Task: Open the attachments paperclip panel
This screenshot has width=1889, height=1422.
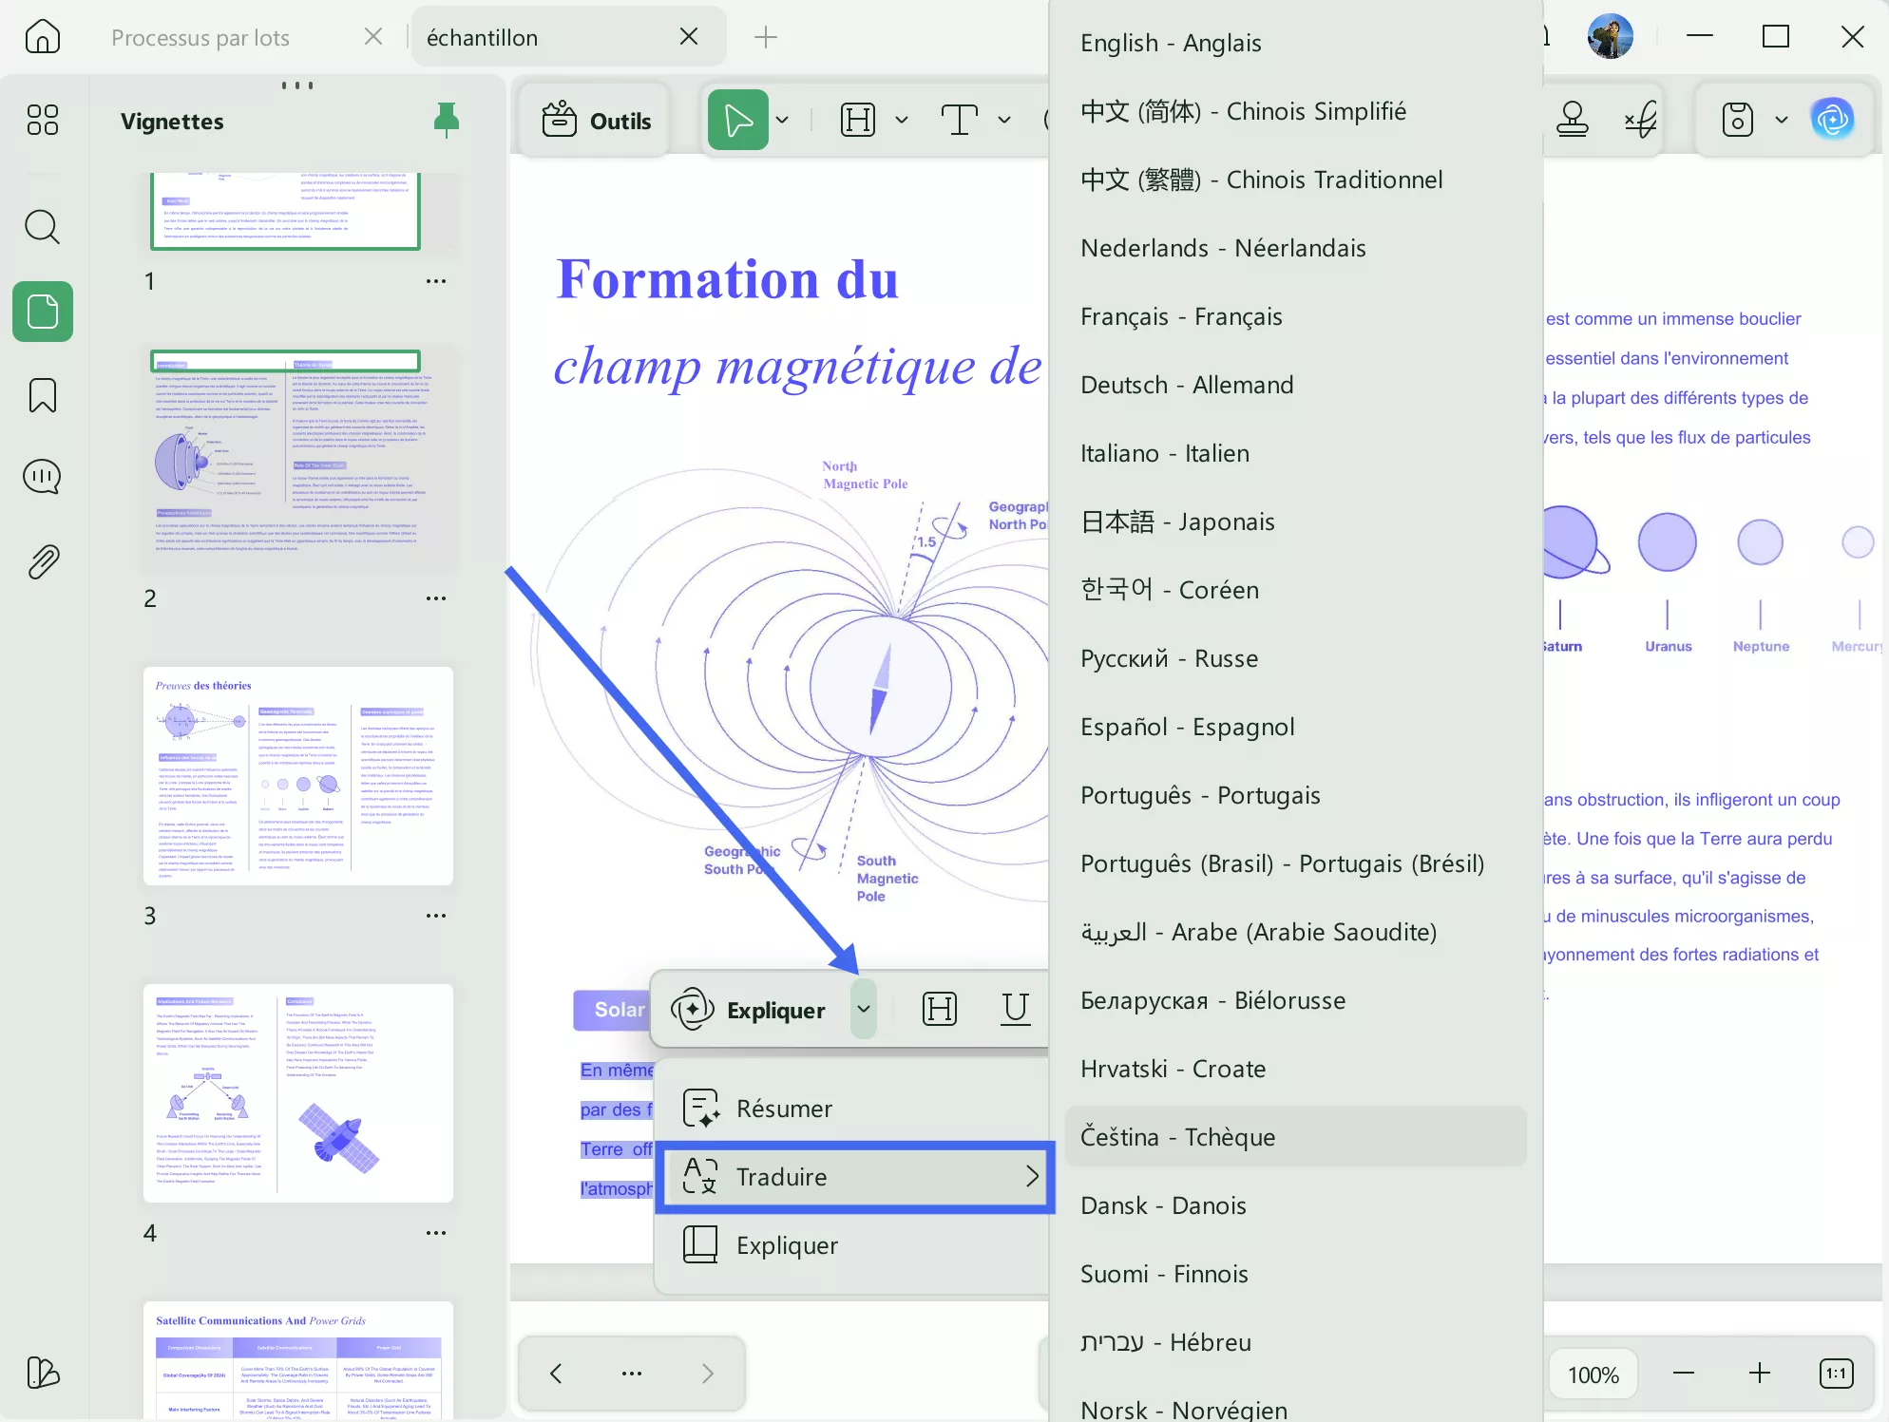Action: tap(42, 562)
